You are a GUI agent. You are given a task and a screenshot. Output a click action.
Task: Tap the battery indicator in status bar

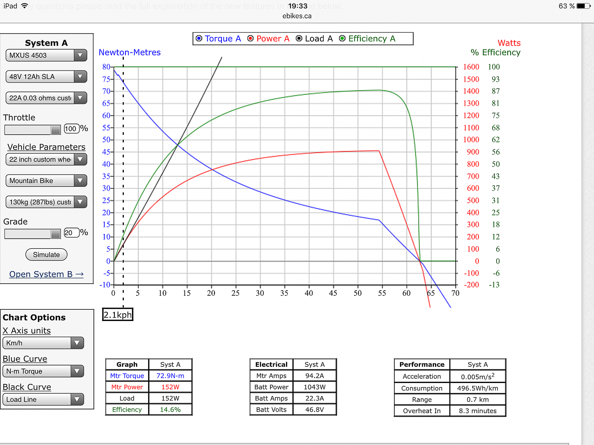583,6
